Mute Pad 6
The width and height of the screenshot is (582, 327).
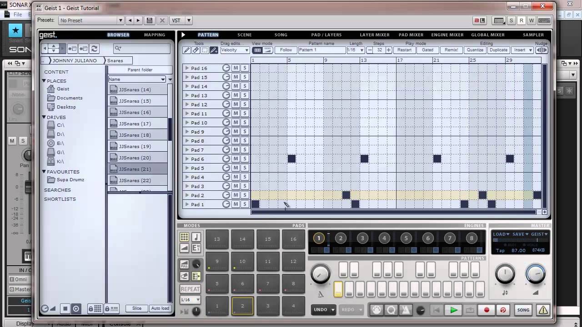pos(236,159)
